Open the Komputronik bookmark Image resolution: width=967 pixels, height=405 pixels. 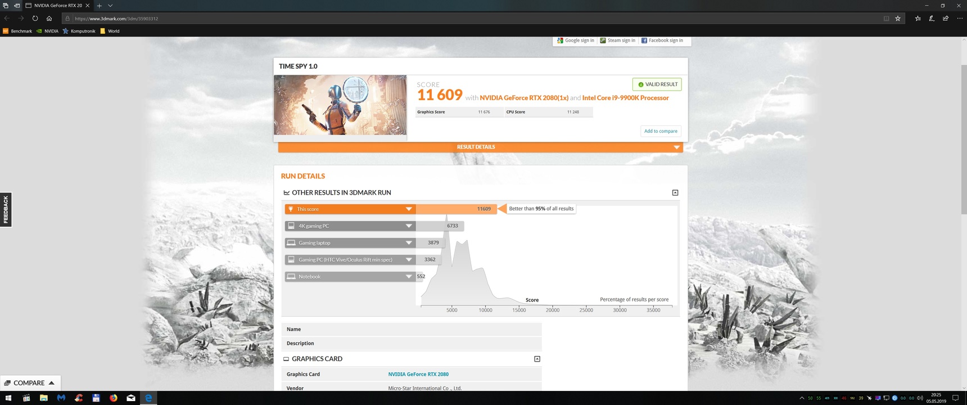79,31
